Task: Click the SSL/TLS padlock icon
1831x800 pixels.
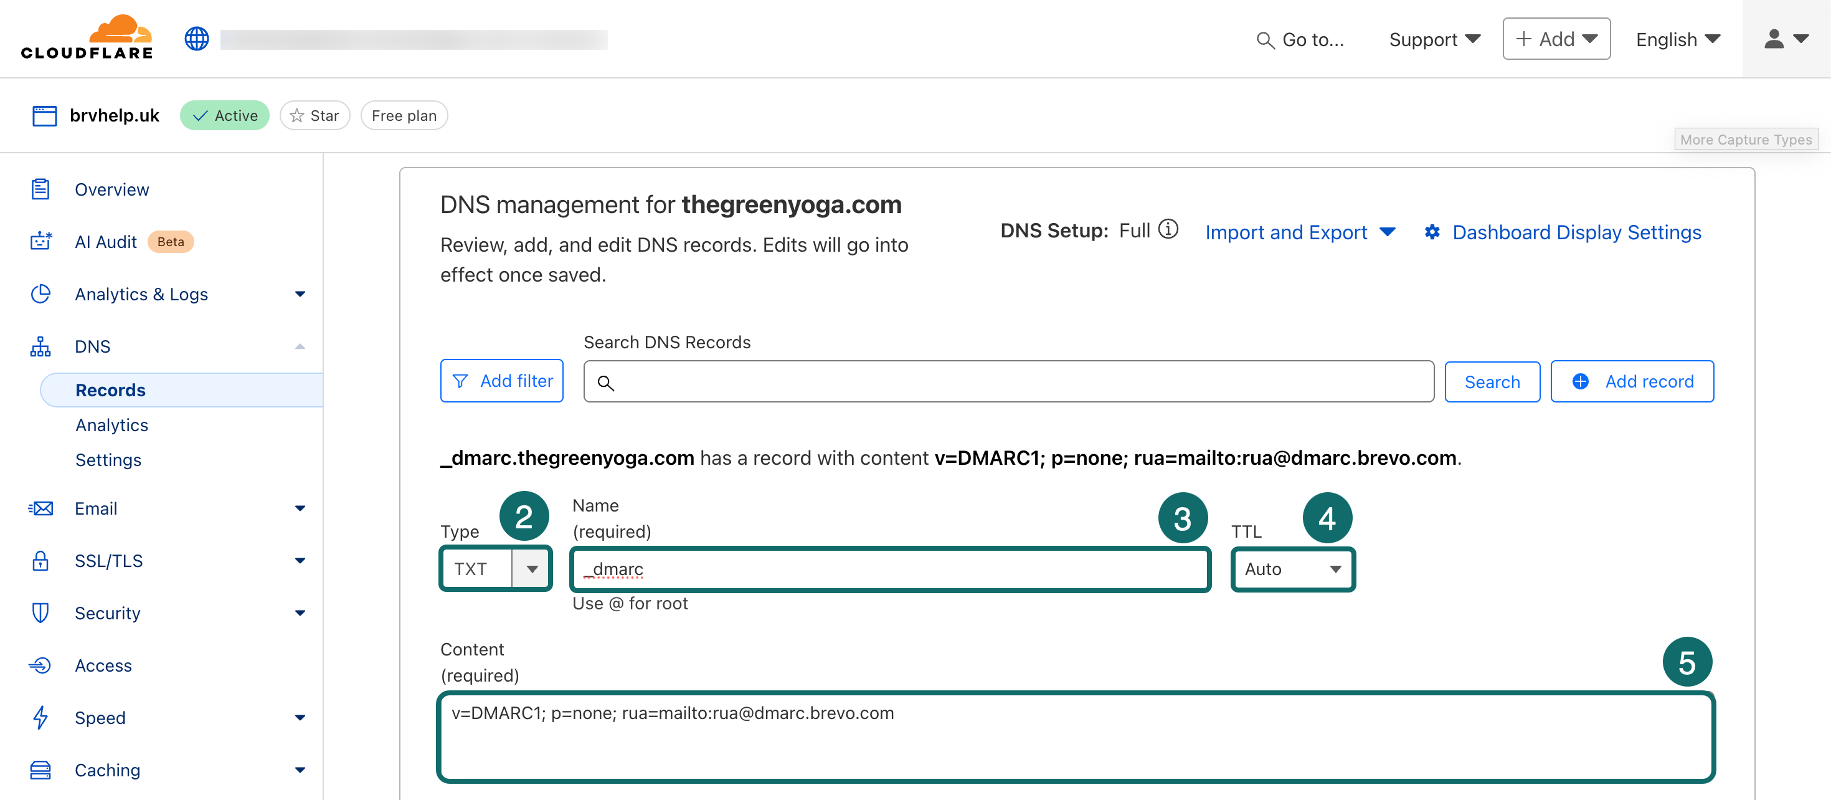Action: [x=40, y=560]
